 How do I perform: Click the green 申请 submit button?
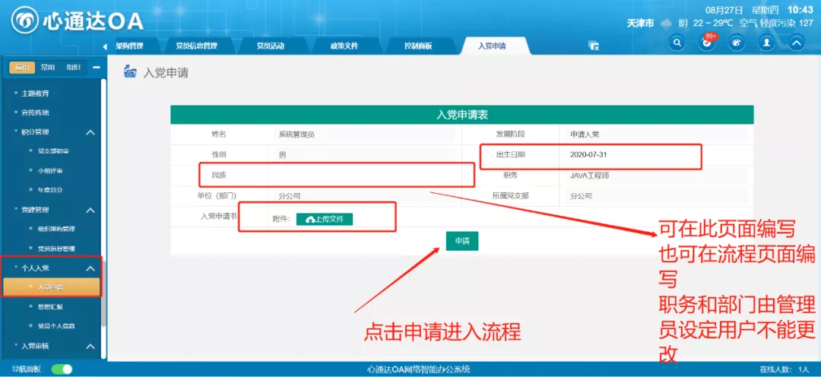[x=461, y=240]
